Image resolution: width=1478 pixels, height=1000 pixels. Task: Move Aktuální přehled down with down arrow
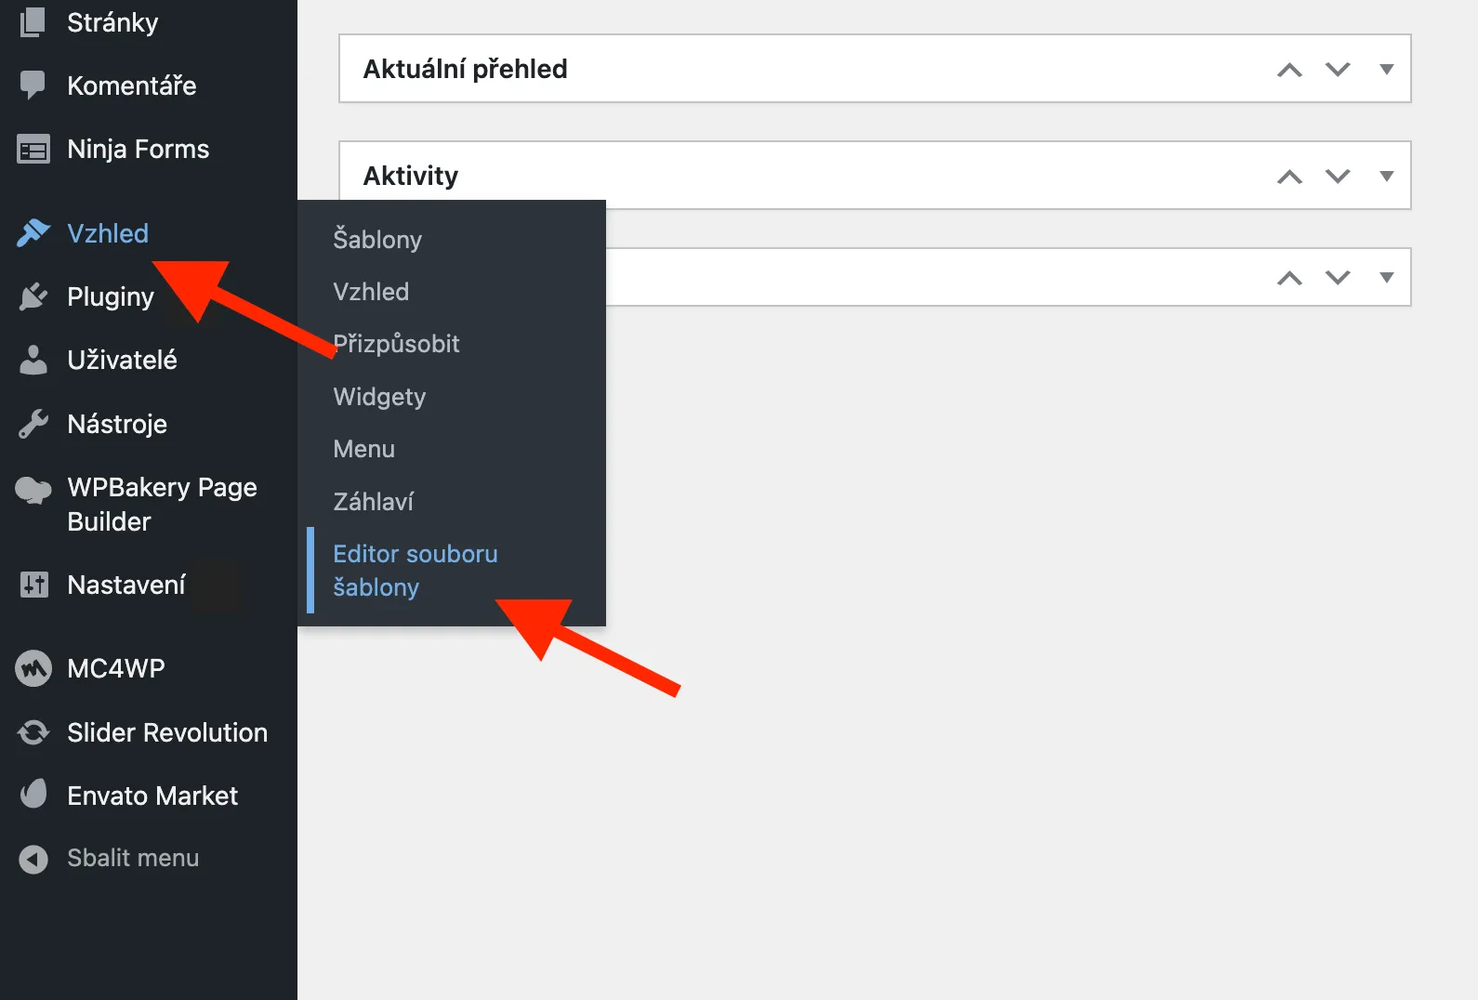tap(1338, 68)
